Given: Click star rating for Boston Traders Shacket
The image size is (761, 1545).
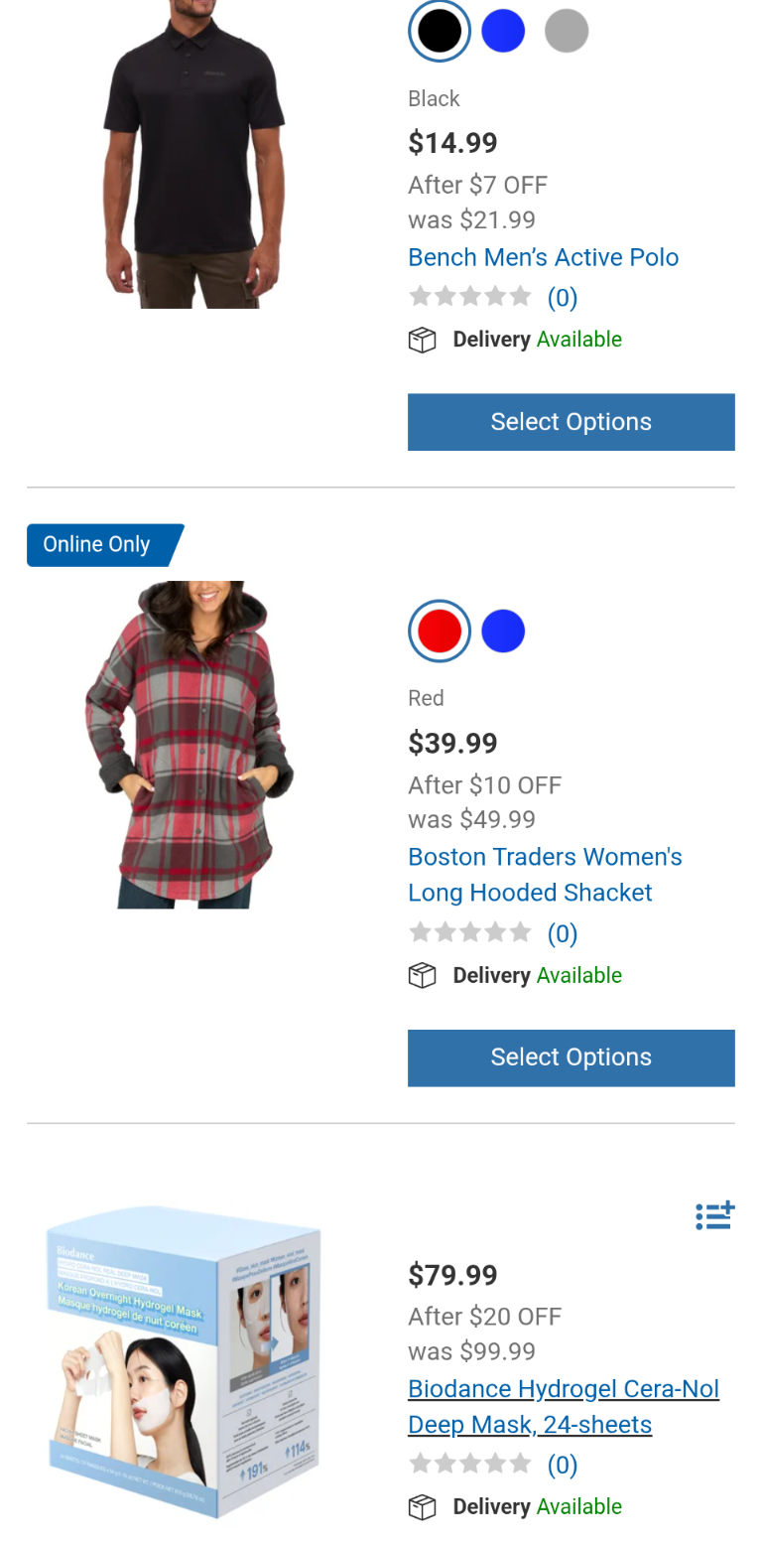Looking at the screenshot, I should pyautogui.click(x=470, y=932).
